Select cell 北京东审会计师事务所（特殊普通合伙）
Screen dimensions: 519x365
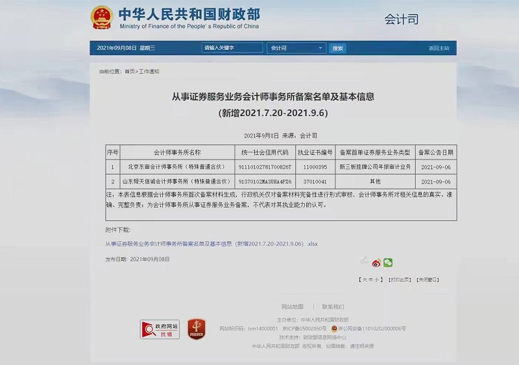177,167
